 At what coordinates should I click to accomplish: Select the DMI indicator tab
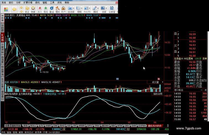[55, 126]
